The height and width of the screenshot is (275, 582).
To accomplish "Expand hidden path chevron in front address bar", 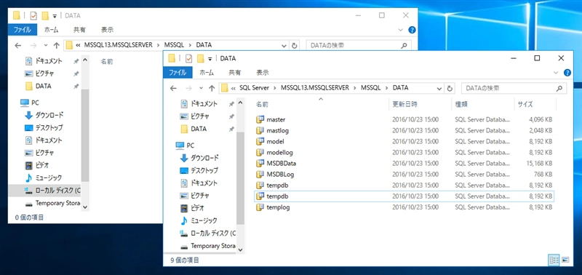I will tap(234, 88).
